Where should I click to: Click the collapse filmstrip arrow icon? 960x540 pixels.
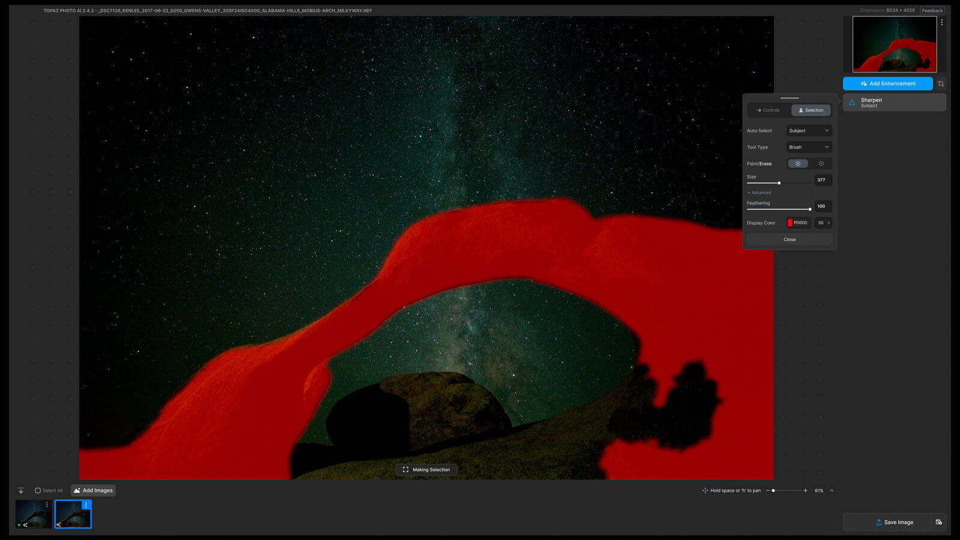point(21,490)
